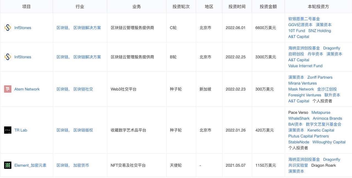Screen dimensions: 352x178
Task: Select the 2022.02.23 date cell
Action: point(235,89)
